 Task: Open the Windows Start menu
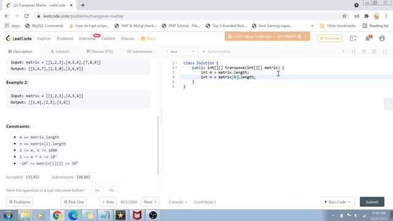pyautogui.click(x=8, y=215)
